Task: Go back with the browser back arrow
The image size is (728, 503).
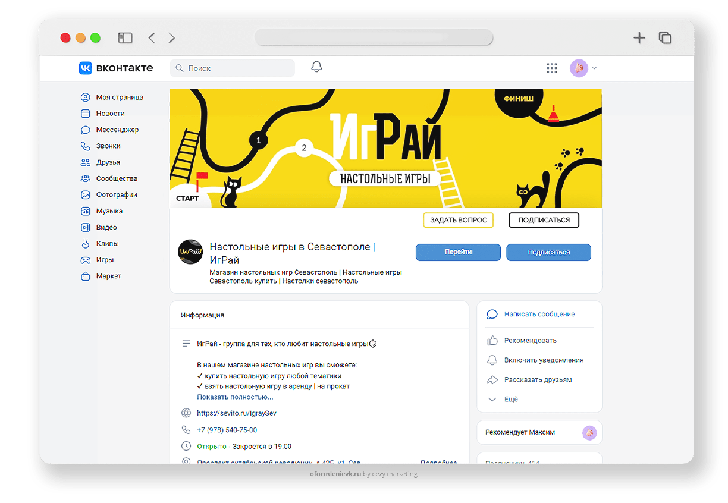Action: pyautogui.click(x=152, y=38)
